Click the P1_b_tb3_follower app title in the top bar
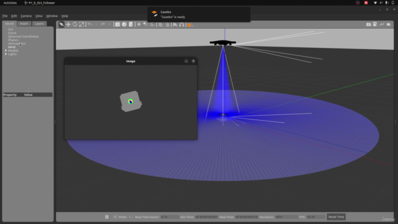This screenshot has width=398, height=224. pos(40,2)
